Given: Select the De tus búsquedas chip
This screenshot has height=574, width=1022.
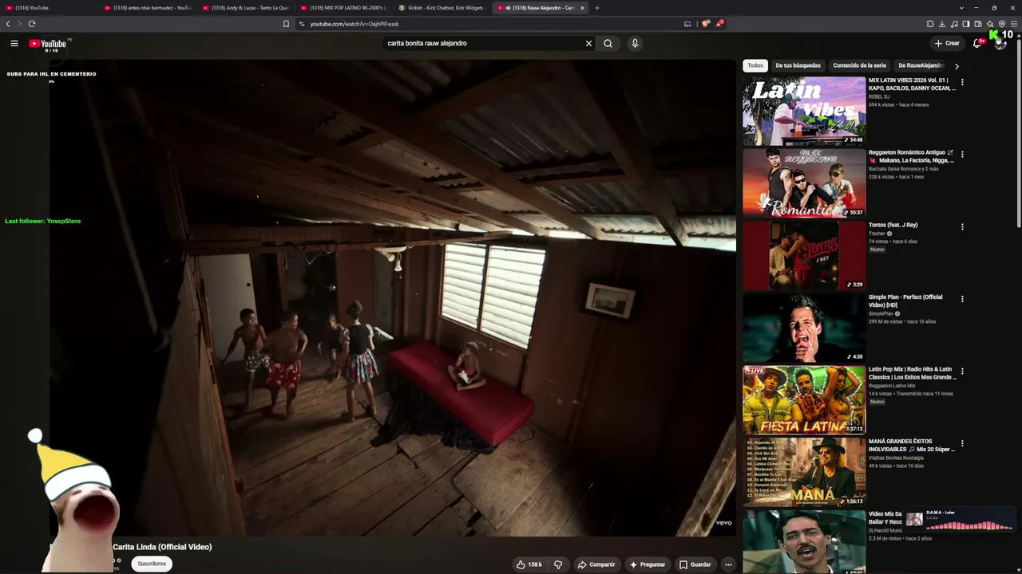Looking at the screenshot, I should (798, 65).
